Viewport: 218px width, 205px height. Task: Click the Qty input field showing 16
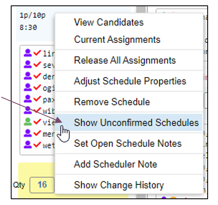(x=42, y=185)
